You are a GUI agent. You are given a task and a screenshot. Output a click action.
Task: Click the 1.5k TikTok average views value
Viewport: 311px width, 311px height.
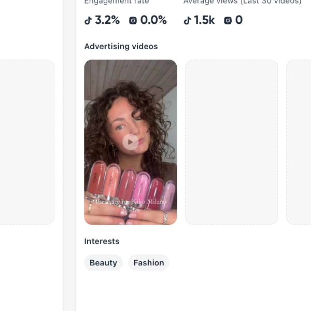click(x=204, y=20)
